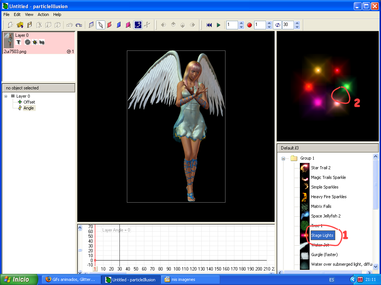Select the Star Trail 2 emitter

pyautogui.click(x=321, y=168)
